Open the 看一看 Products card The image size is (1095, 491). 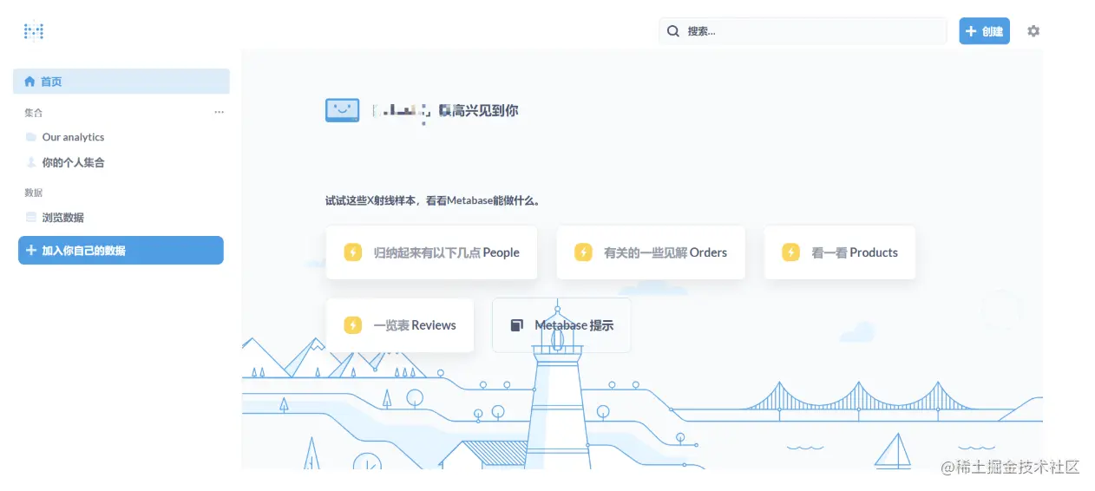coord(840,252)
